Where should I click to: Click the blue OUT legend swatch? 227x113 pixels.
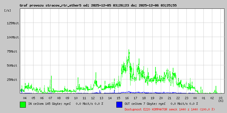click(119, 104)
